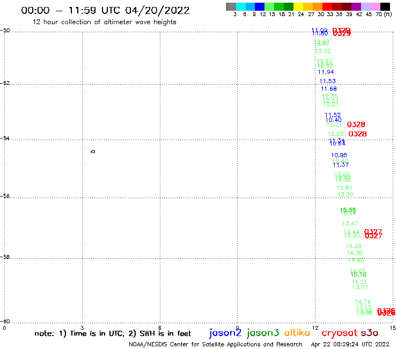Image resolution: width=397 pixels, height=349 pixels.
Task: Click the wave height value 11.52
Action: (x=333, y=115)
